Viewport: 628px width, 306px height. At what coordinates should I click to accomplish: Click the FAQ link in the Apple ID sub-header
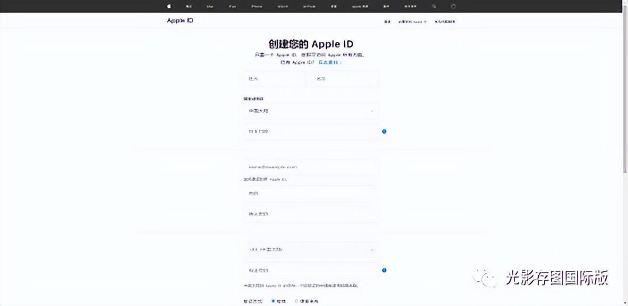pyautogui.click(x=445, y=22)
